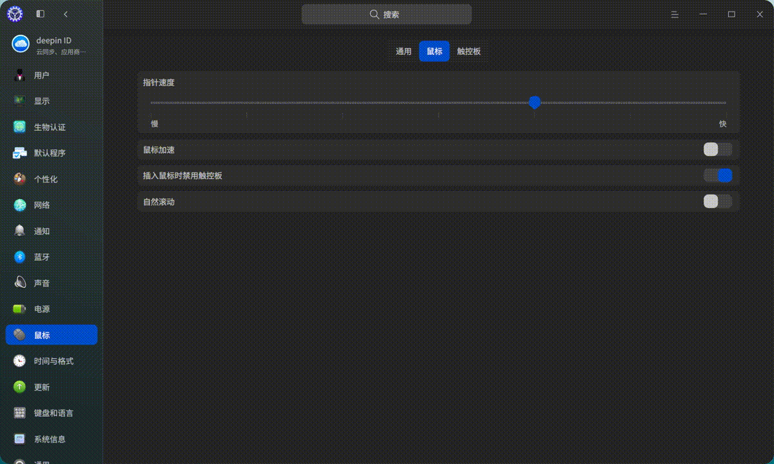
Task: Click the 电源 battery icon
Action: [20, 309]
